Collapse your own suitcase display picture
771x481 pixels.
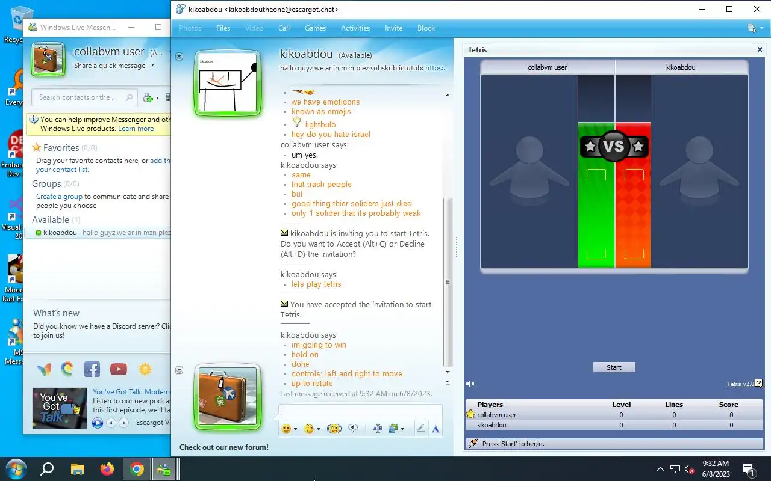179,370
